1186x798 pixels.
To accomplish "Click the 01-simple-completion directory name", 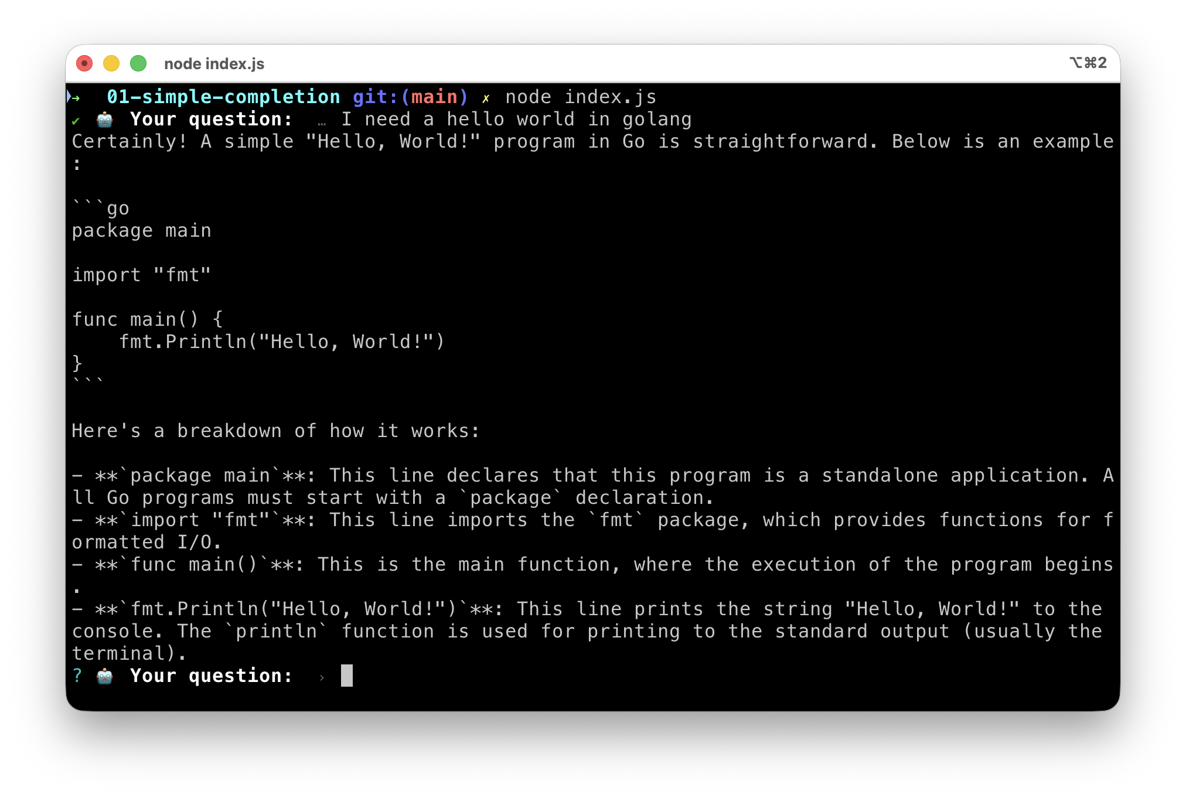I will [x=223, y=97].
